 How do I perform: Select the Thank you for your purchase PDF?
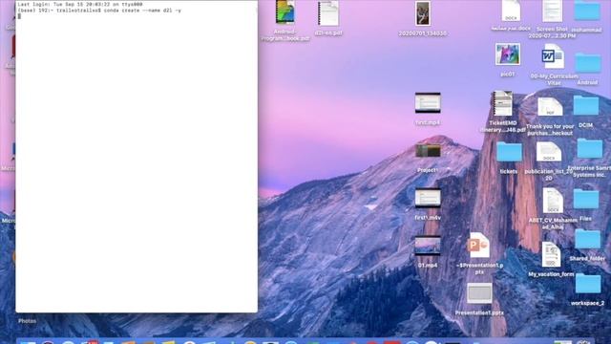(550, 107)
